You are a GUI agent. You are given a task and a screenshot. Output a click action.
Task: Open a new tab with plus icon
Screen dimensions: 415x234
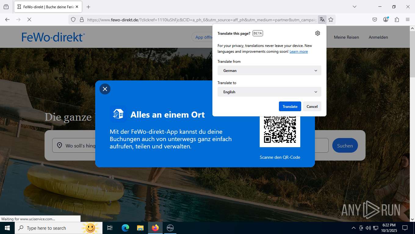[x=88, y=7]
